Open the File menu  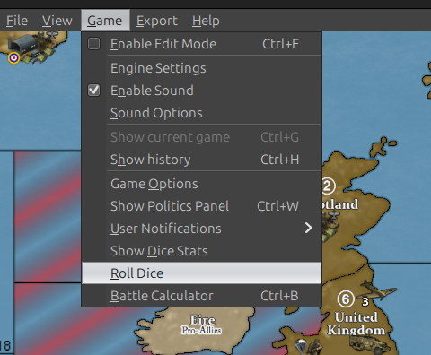click(x=17, y=21)
